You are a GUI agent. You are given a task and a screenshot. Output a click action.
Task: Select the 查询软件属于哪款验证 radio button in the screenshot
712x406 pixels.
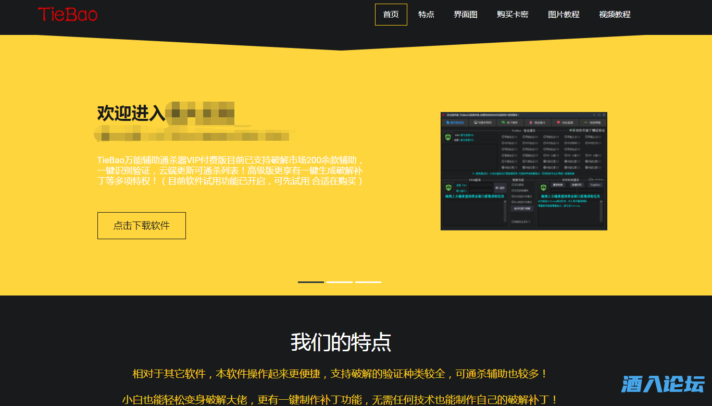(x=570, y=130)
